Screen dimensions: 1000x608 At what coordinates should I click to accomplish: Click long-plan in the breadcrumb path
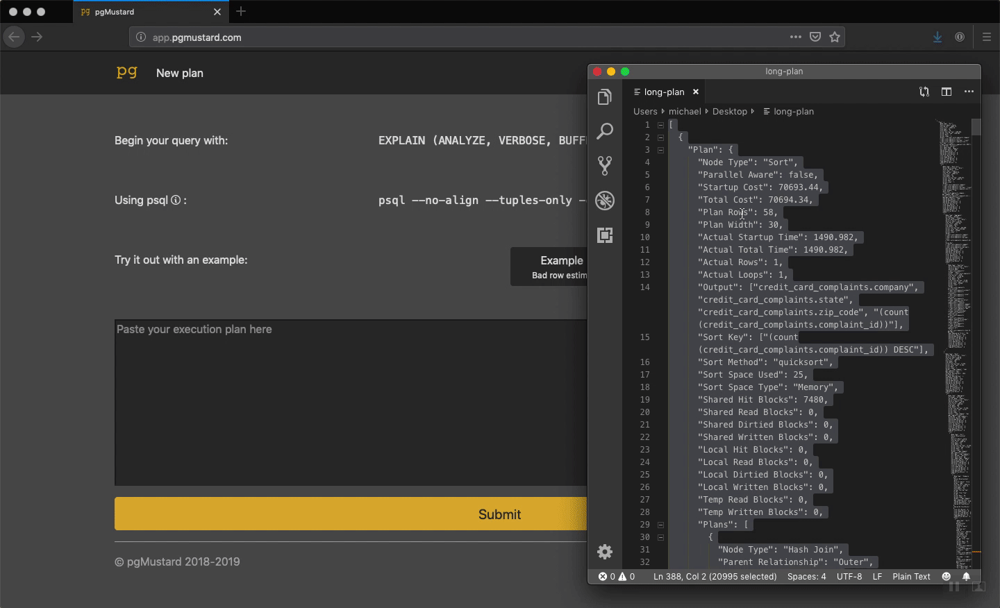(793, 111)
